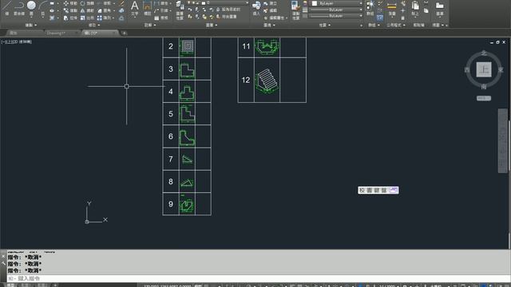The height and width of the screenshot is (287, 511).
Task: Activate the Scale tool
Action: (x=87, y=18)
